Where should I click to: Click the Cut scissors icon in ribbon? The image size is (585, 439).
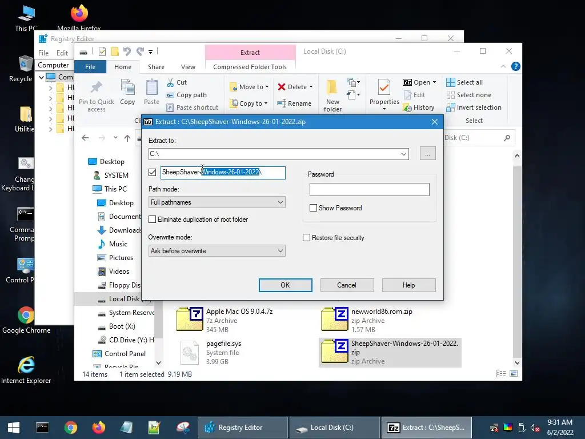pos(170,82)
